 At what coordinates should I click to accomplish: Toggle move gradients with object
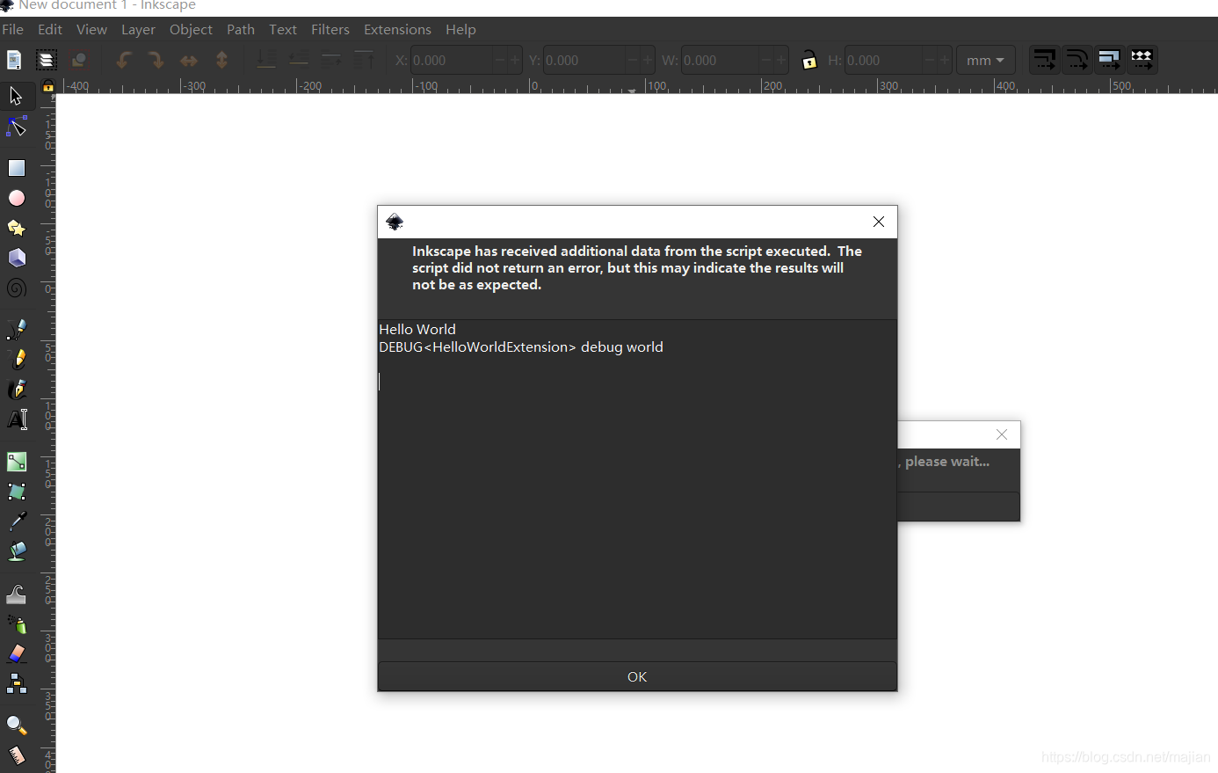pos(1109,60)
